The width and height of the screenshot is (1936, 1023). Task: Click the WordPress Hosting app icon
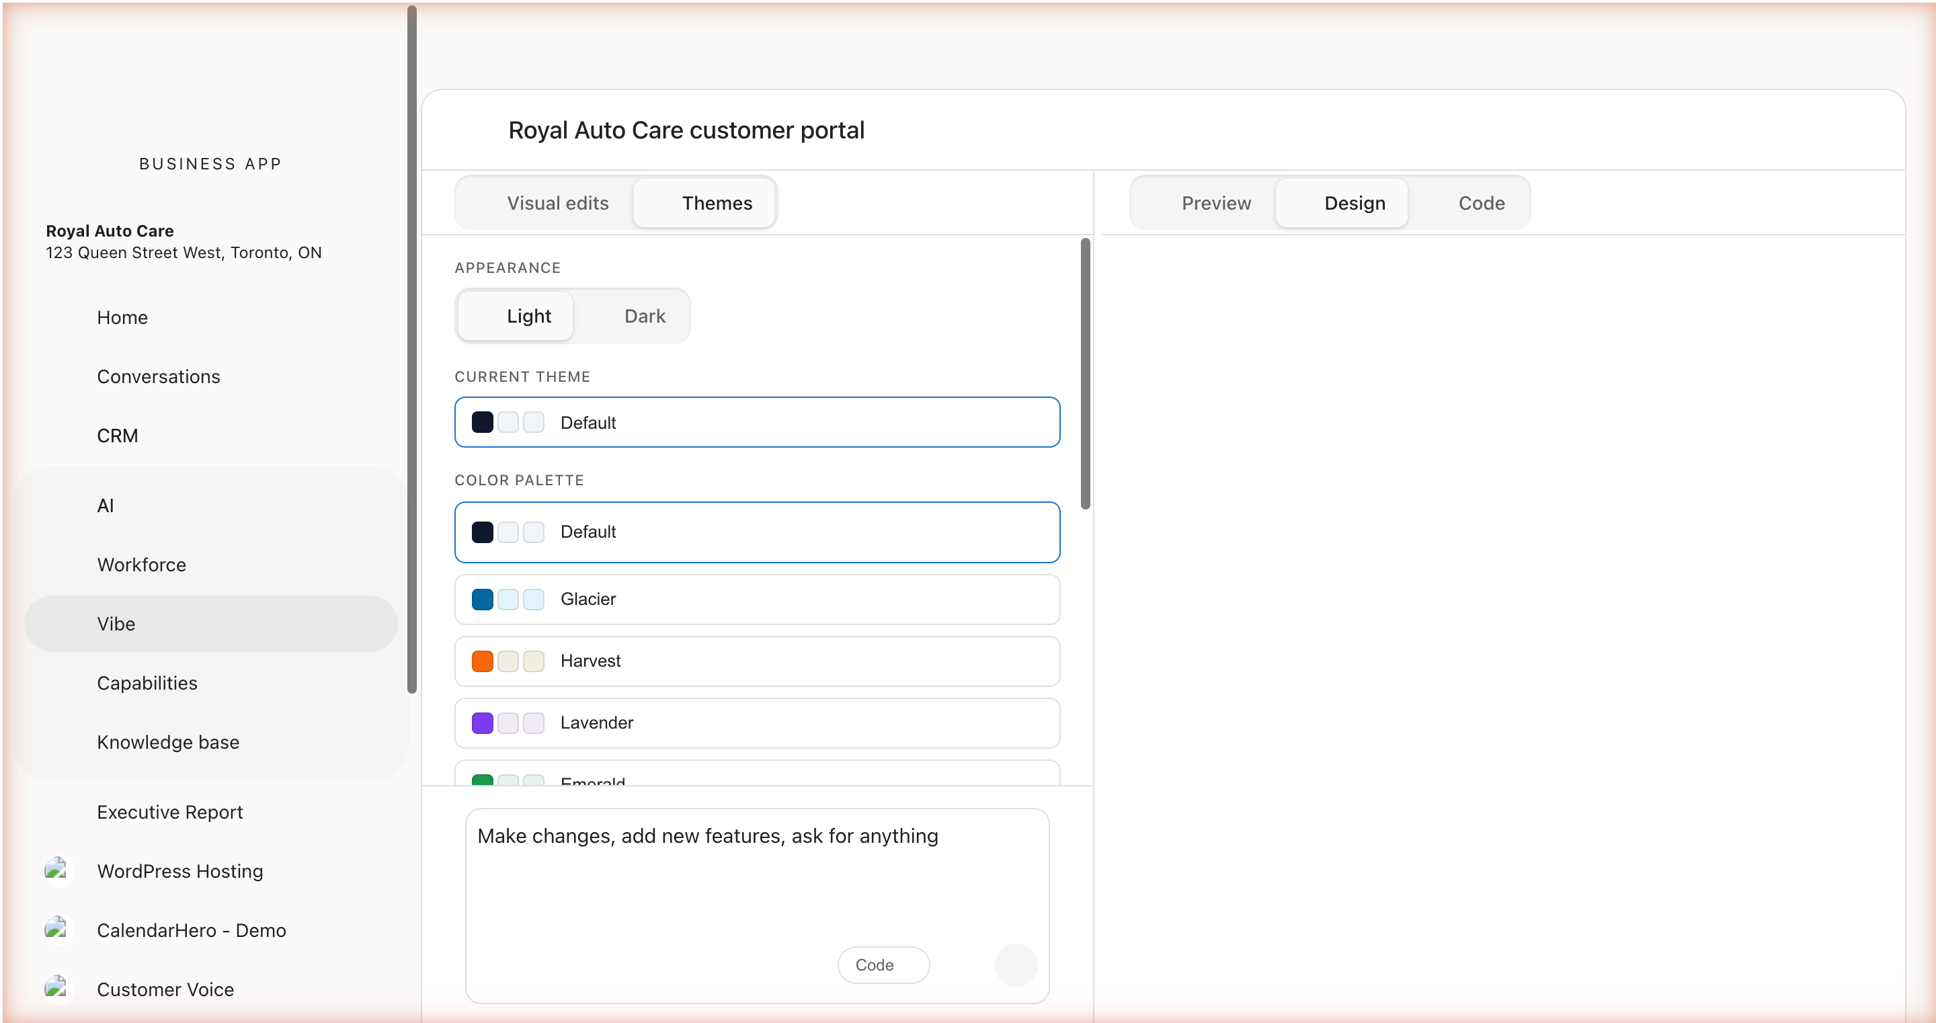click(57, 870)
